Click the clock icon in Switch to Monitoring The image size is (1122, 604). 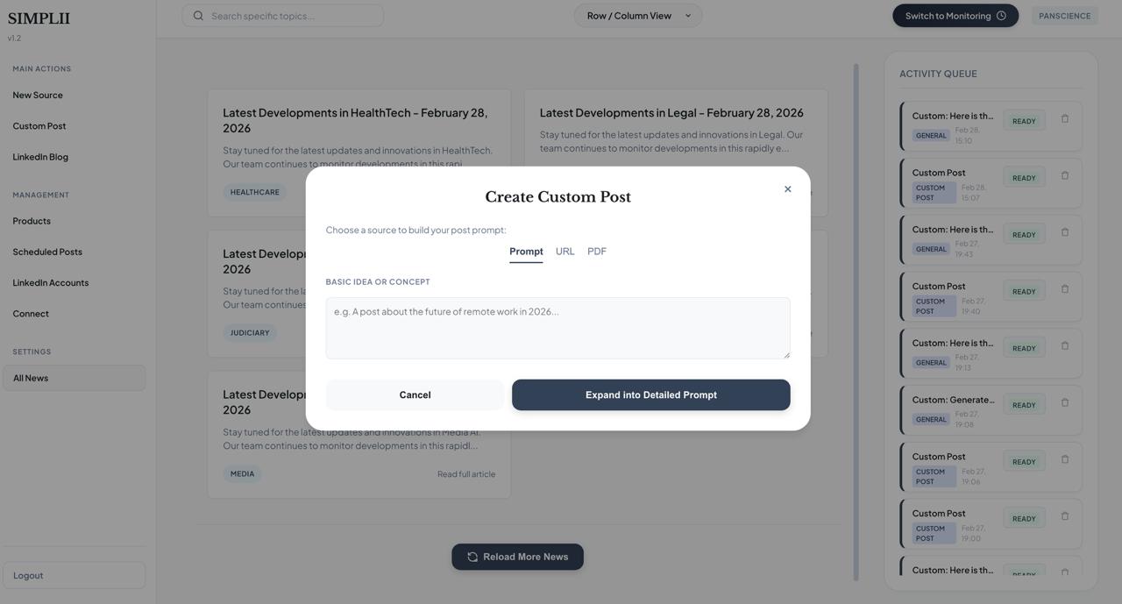(x=1001, y=16)
